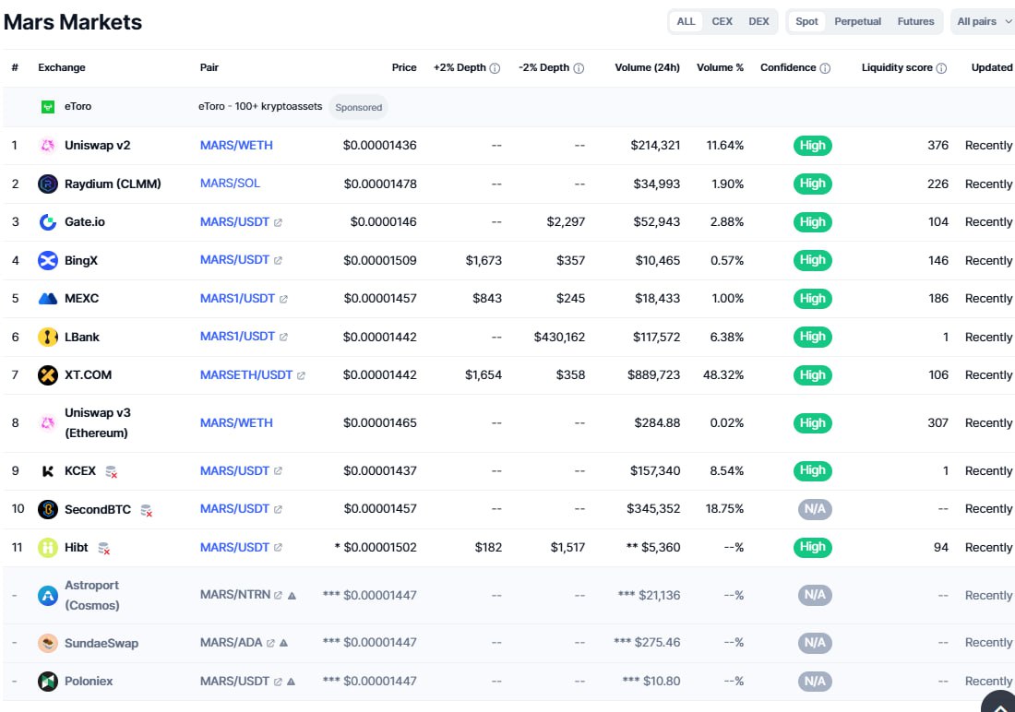This screenshot has height=712, width=1015.
Task: Click the Poloniex exchange logo
Action: coord(47,681)
